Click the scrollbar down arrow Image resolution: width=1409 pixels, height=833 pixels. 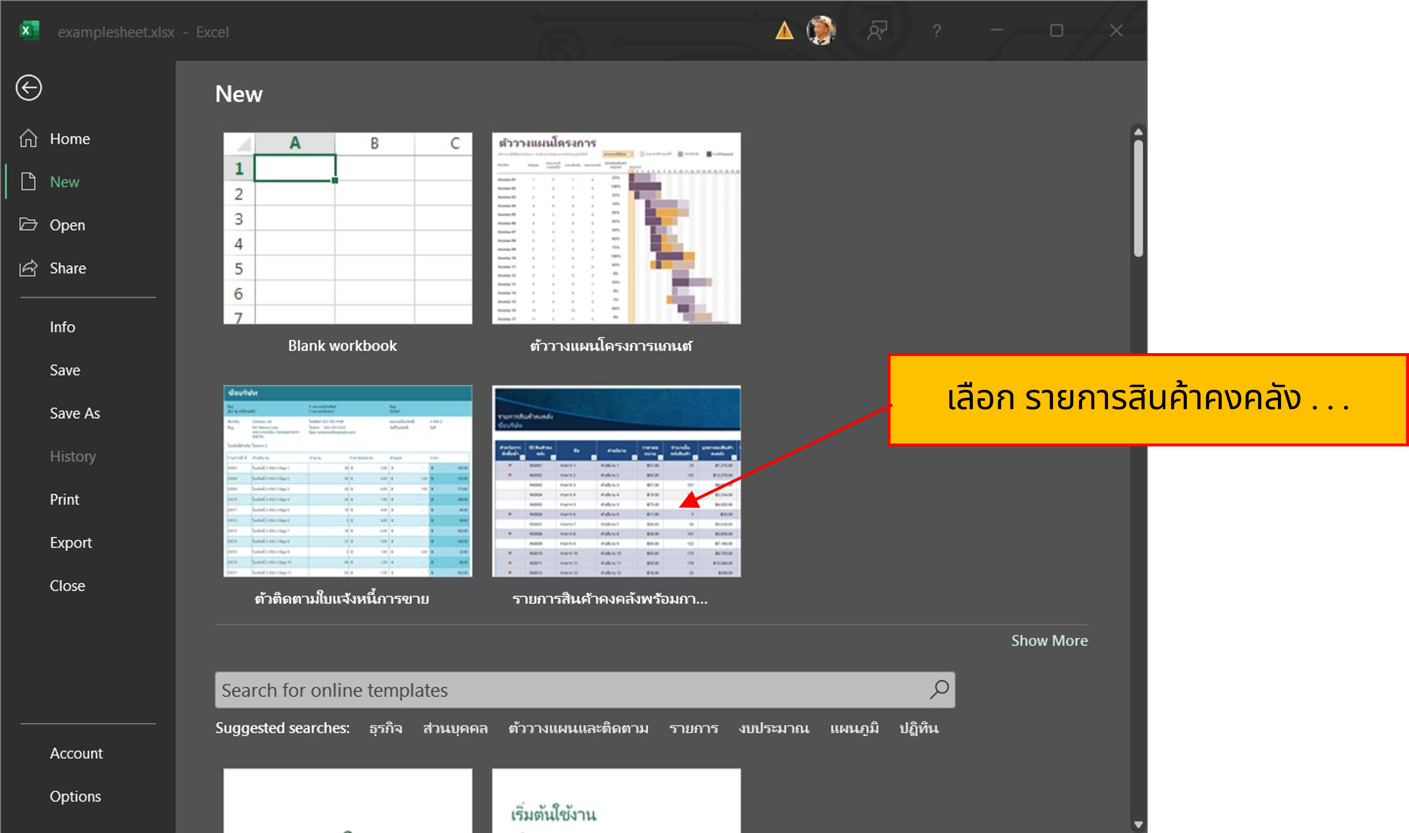[x=1138, y=825]
